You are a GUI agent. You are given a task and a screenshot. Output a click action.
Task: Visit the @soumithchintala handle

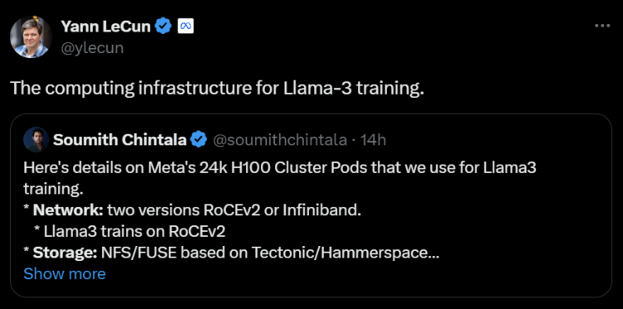coord(280,140)
